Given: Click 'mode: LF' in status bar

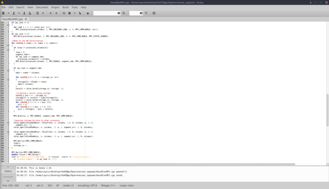Looking at the screenshot, I should coord(68,186).
